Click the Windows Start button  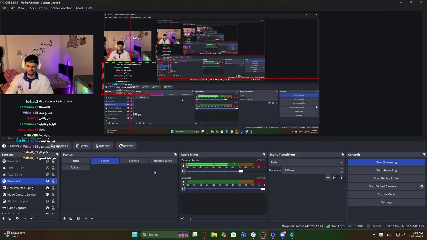tap(135, 235)
